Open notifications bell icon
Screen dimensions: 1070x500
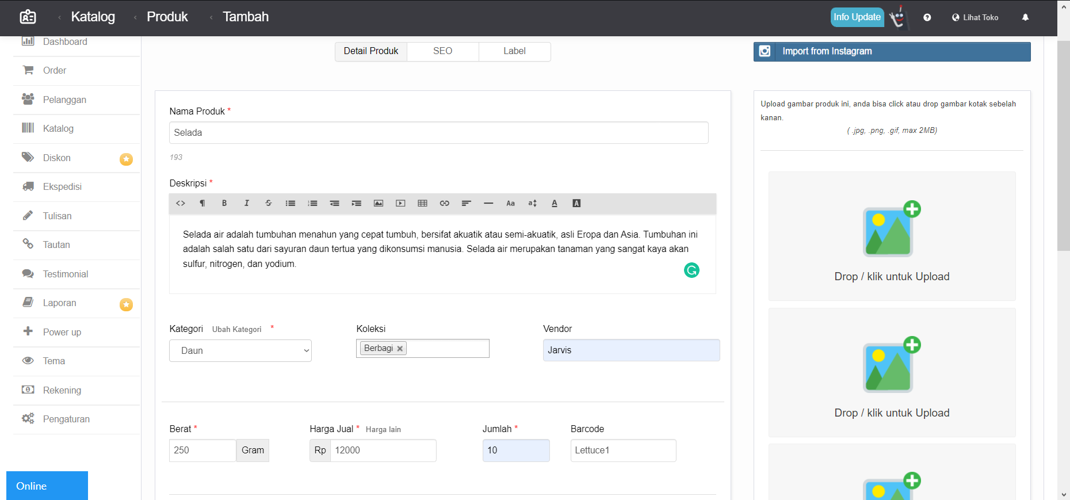tap(1025, 17)
